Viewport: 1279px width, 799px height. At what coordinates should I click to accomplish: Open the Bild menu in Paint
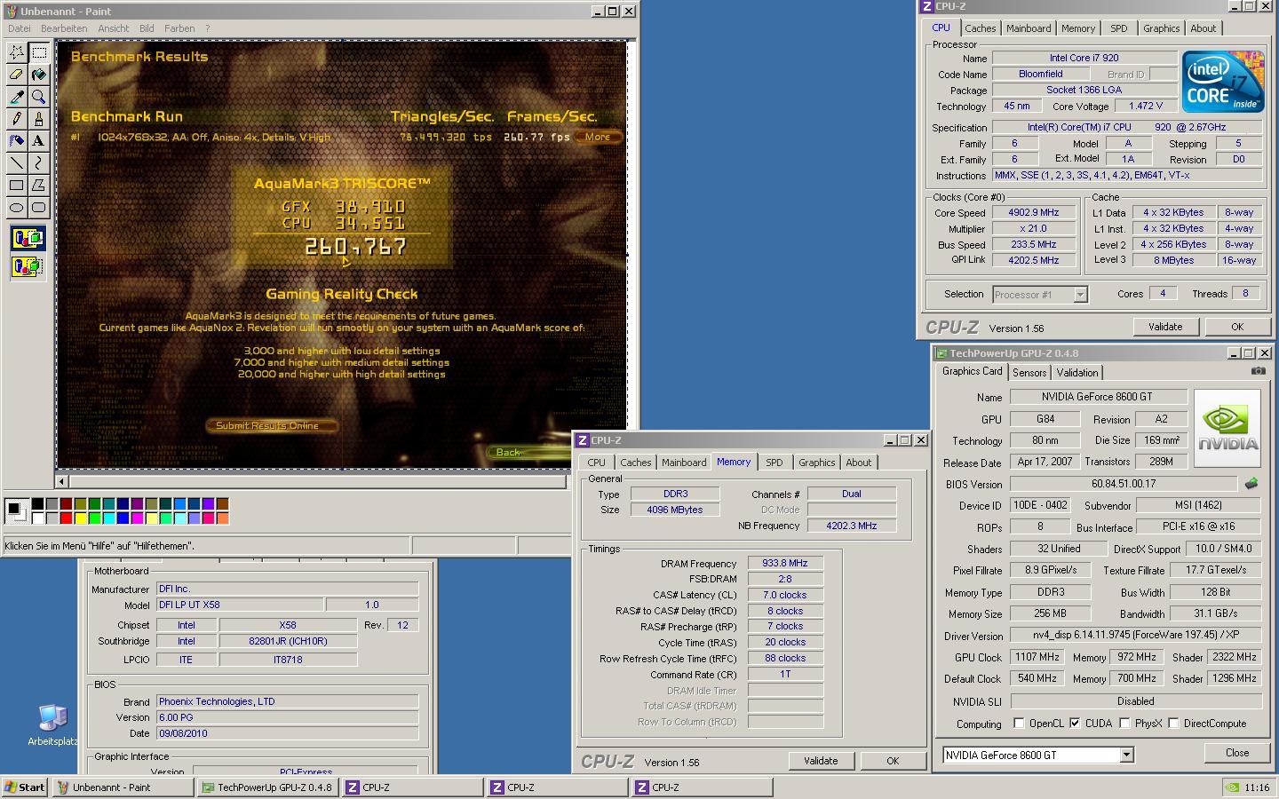(x=147, y=28)
